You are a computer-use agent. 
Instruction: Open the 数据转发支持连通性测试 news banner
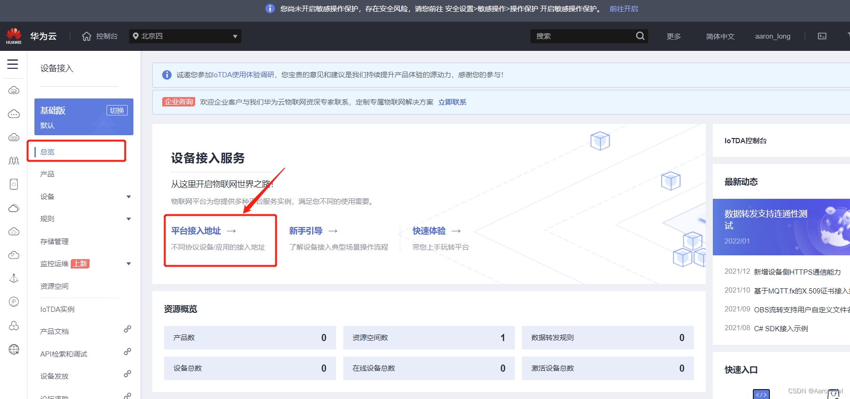(x=781, y=227)
